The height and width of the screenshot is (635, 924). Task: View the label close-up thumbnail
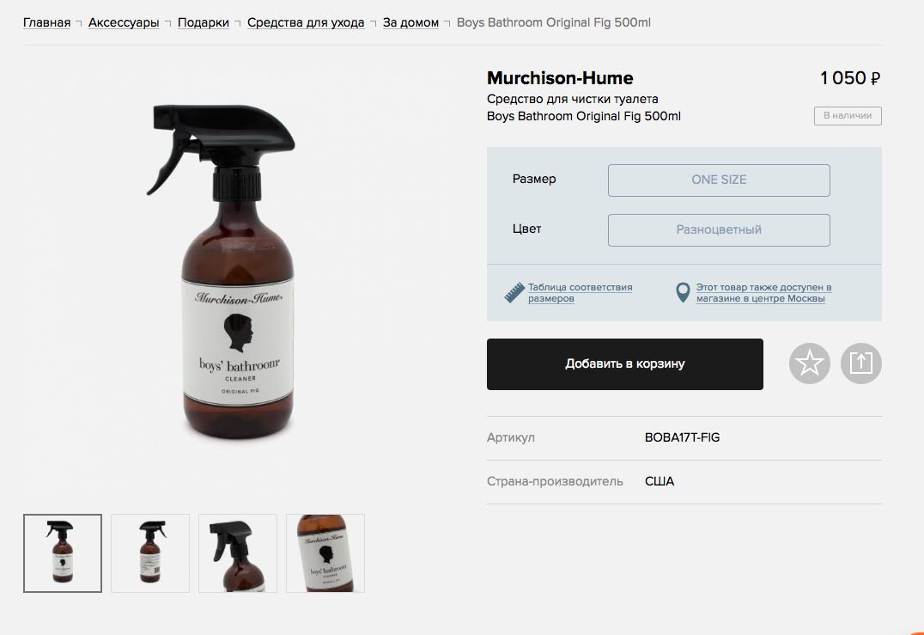coord(325,553)
